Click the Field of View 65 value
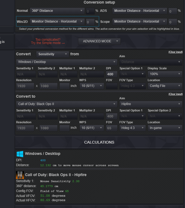The width and height of the screenshot is (185, 208). click(x=54, y=191)
